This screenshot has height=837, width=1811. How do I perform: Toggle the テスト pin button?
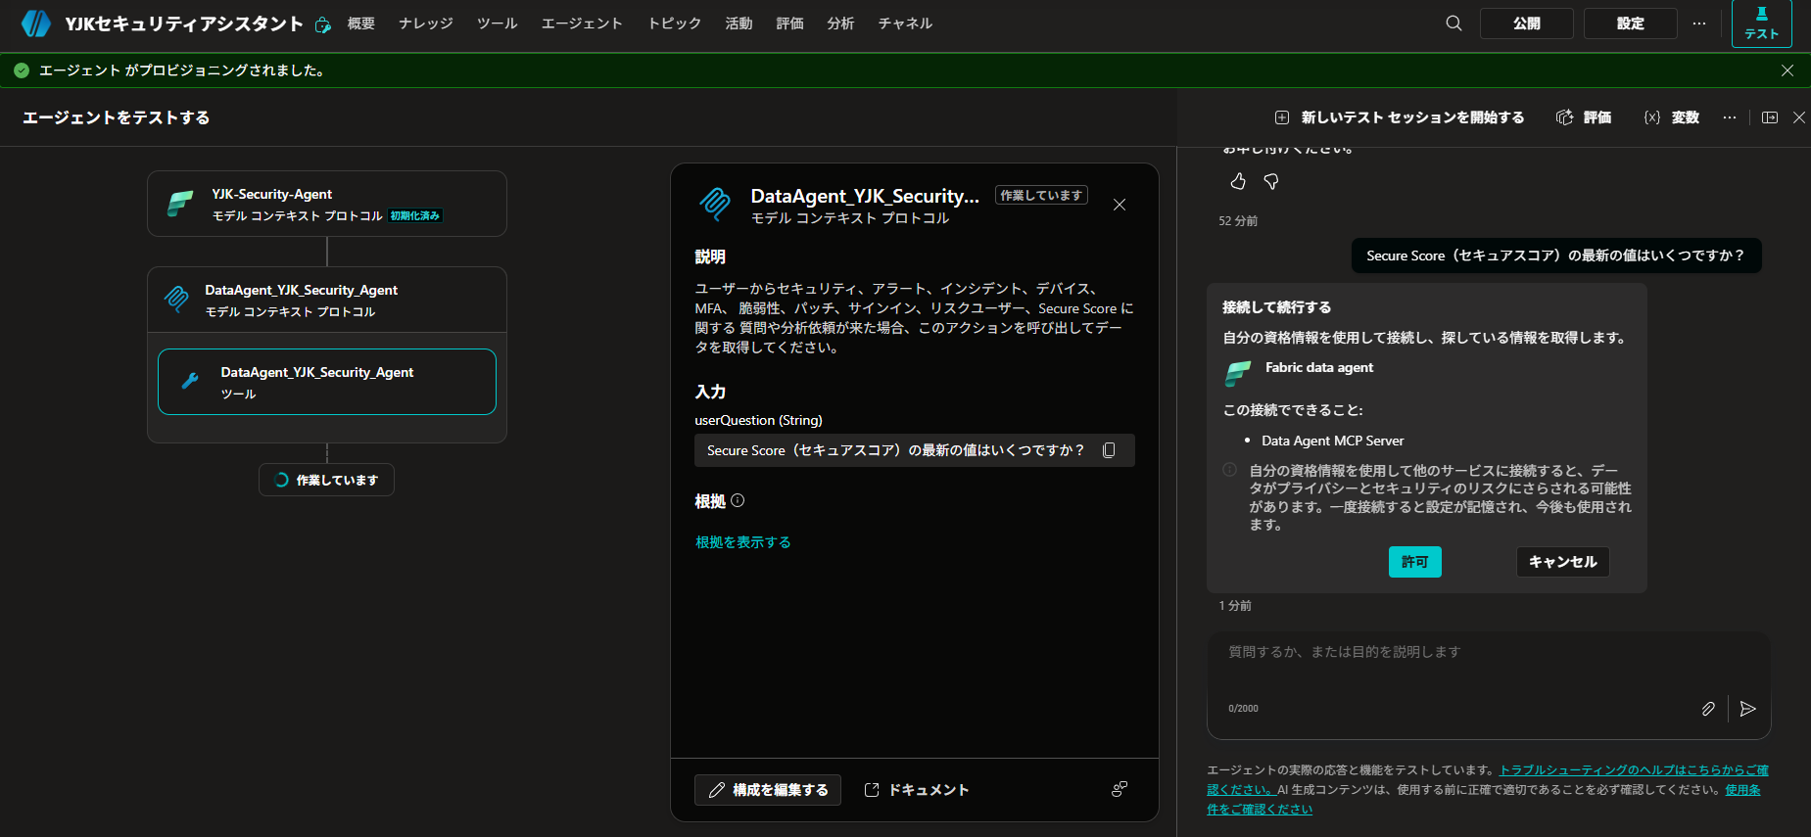pos(1761,23)
